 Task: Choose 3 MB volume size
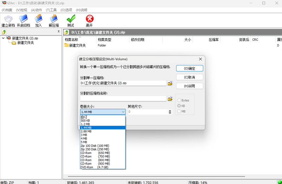tap(103, 135)
